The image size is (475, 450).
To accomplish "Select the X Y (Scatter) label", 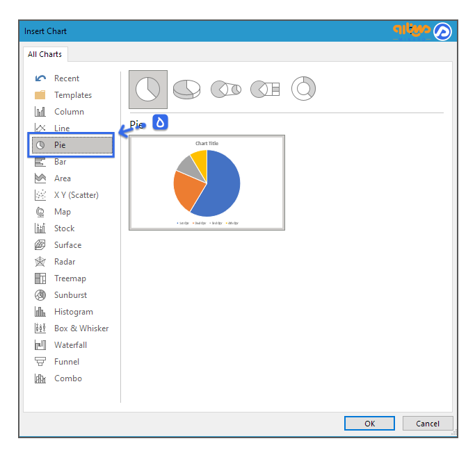I will [x=77, y=195].
